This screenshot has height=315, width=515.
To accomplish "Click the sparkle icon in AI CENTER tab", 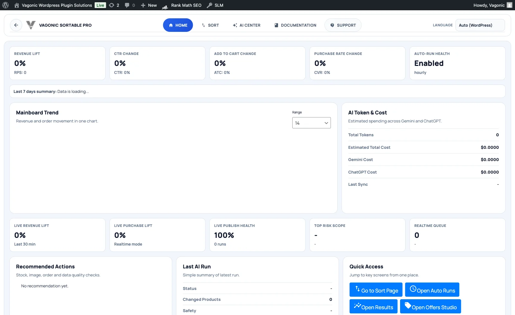I will [x=235, y=25].
